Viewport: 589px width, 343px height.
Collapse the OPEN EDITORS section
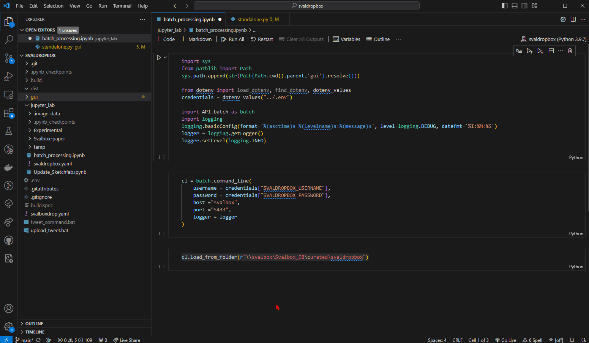pos(40,30)
